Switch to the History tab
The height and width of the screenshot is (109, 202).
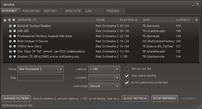click(52, 11)
